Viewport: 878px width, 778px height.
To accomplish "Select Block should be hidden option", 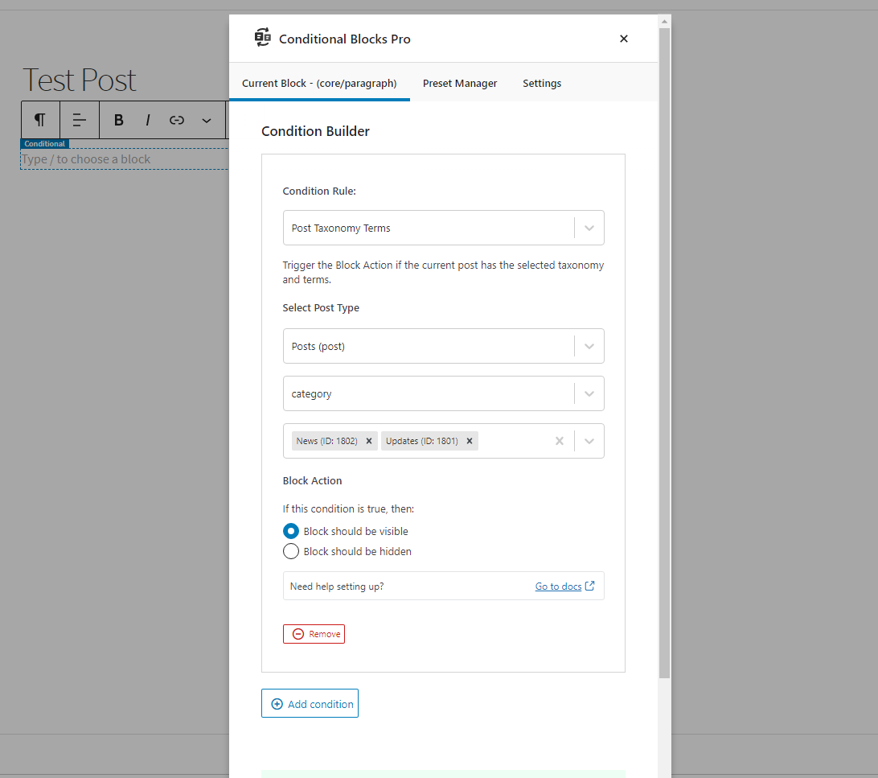I will (x=290, y=551).
